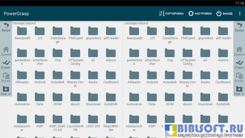The image size is (245, 138).
Task: Open the three-dot overflow menu
Action: point(240,14)
